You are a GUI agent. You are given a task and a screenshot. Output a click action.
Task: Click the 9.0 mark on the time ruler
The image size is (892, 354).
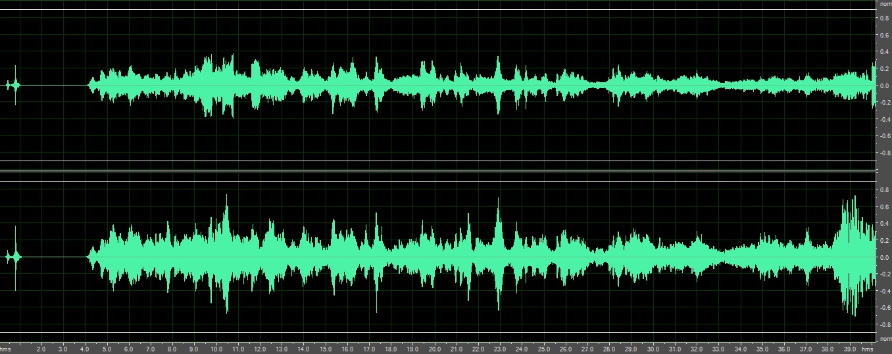pyautogui.click(x=193, y=349)
